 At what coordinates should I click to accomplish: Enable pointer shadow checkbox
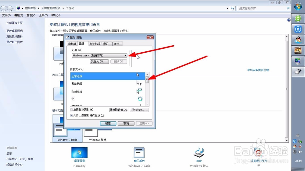[71, 110]
